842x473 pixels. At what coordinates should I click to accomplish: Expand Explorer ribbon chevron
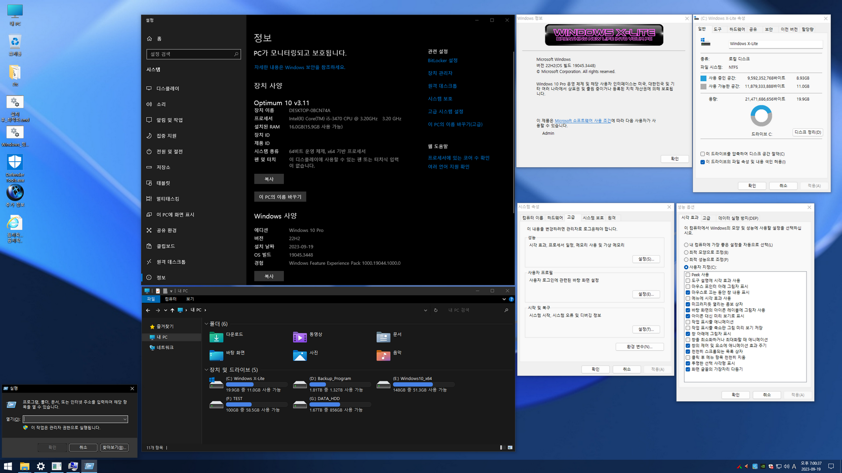pyautogui.click(x=504, y=299)
